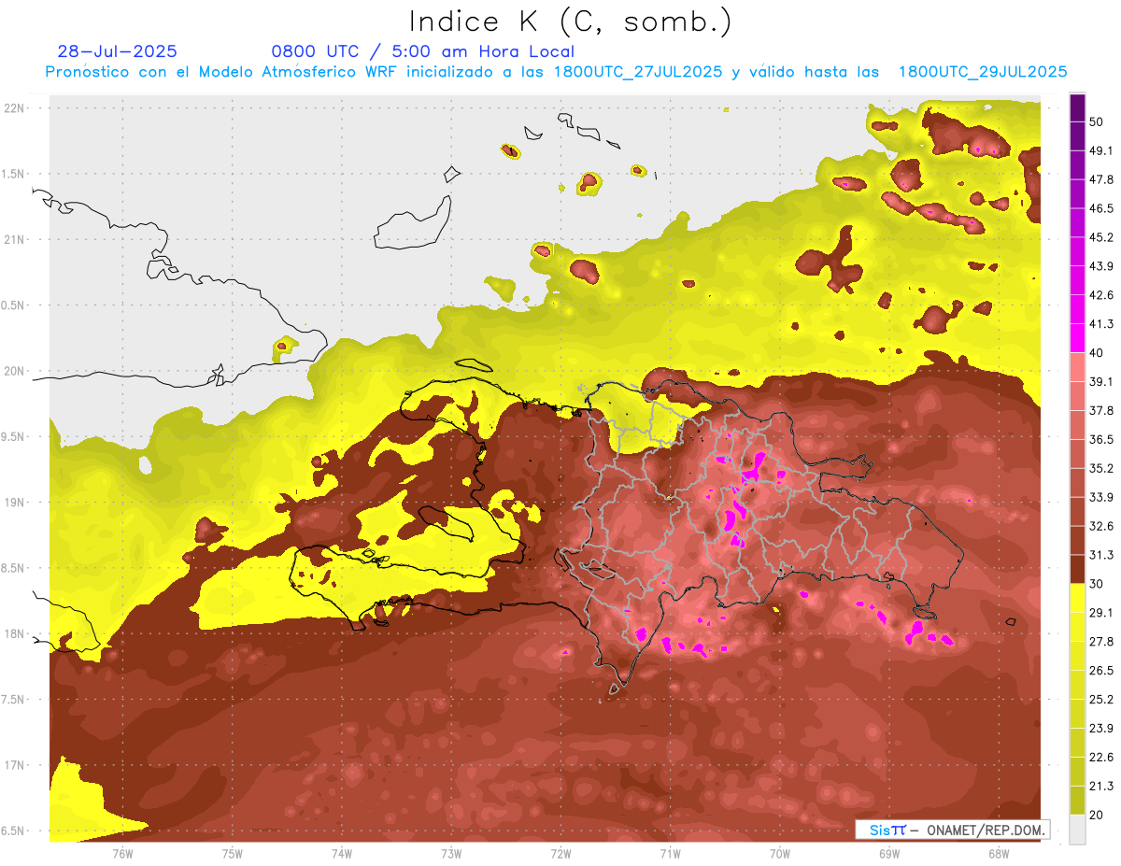Click the colorbar label "37.8"
Image resolution: width=1121 pixels, height=866 pixels.
click(x=1100, y=410)
